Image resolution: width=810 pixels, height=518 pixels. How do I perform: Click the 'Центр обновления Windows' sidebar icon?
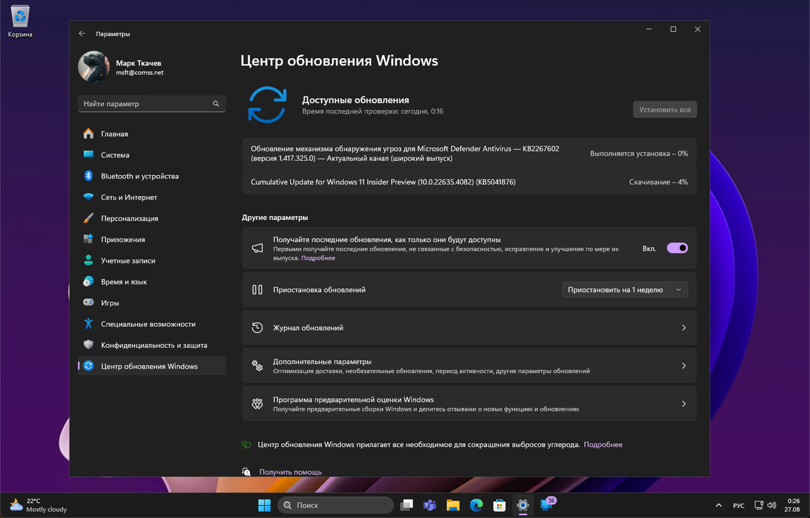(89, 366)
